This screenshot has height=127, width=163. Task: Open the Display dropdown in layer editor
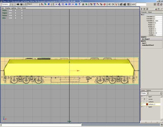(x=147, y=93)
